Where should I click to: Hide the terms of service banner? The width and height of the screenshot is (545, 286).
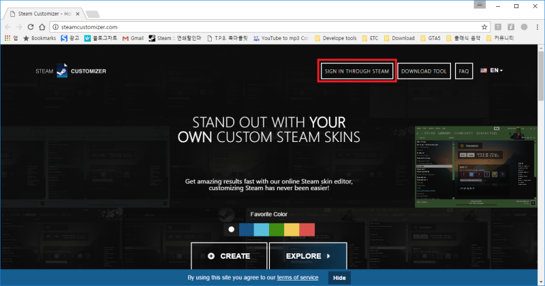click(x=339, y=278)
